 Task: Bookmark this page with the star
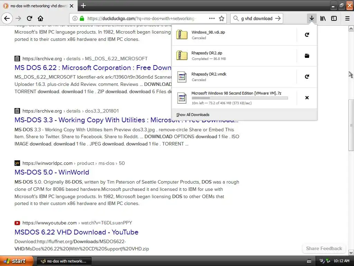pyautogui.click(x=222, y=18)
